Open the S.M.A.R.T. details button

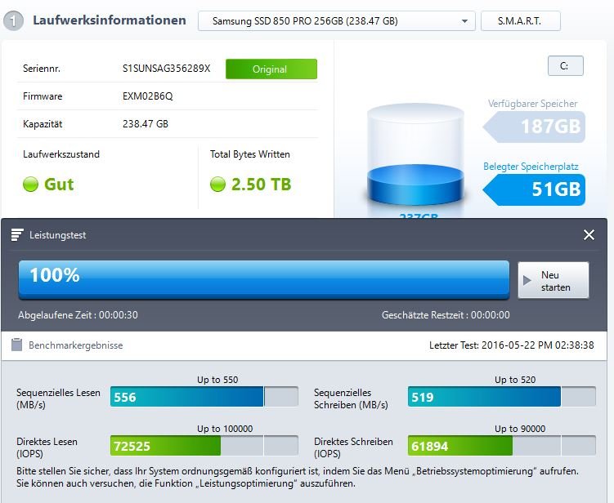coord(520,20)
